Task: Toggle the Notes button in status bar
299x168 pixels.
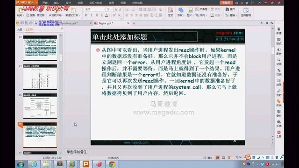Action: tap(208, 158)
